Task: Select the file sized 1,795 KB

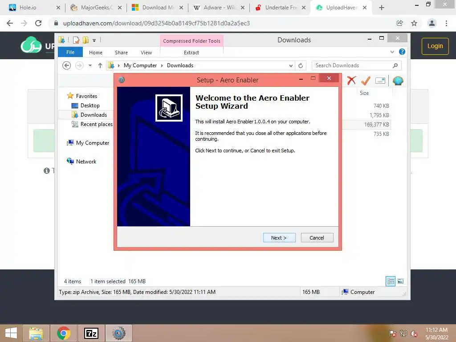Action: pos(379,115)
